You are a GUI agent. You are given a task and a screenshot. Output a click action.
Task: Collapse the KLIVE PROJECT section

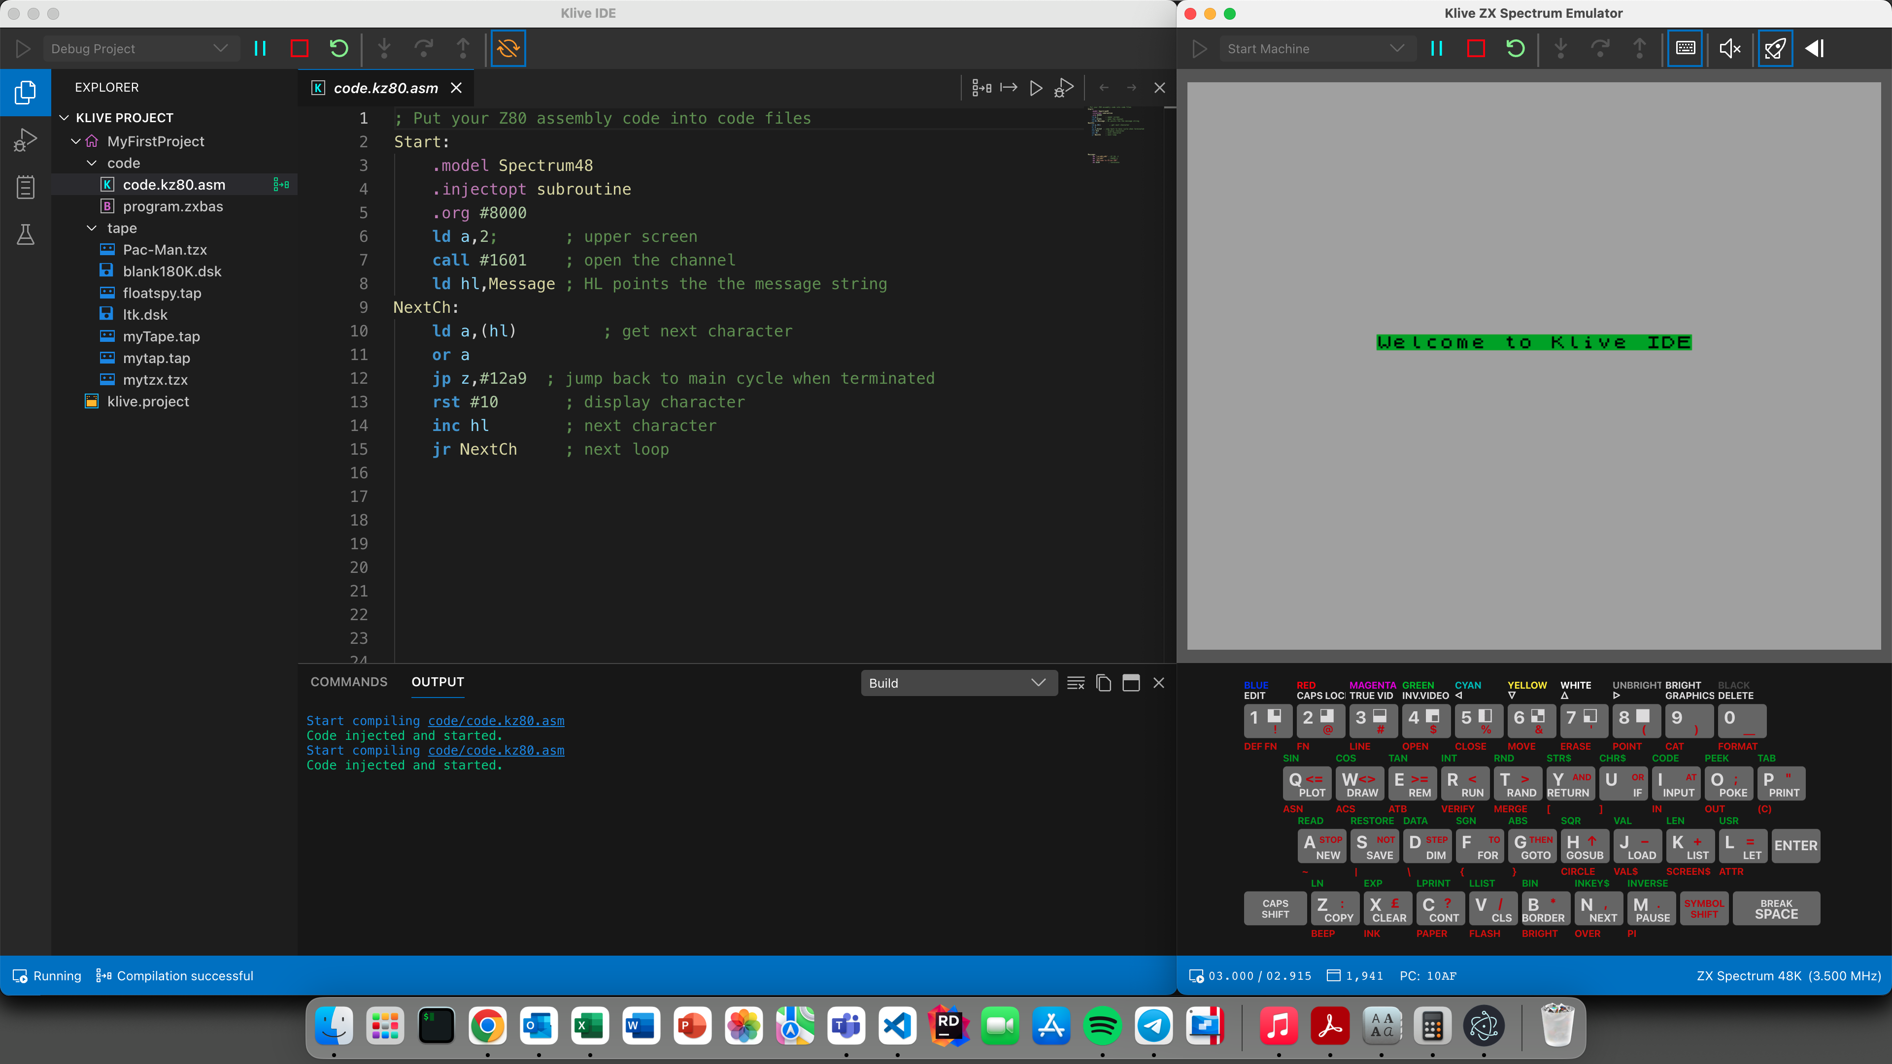pos(65,118)
